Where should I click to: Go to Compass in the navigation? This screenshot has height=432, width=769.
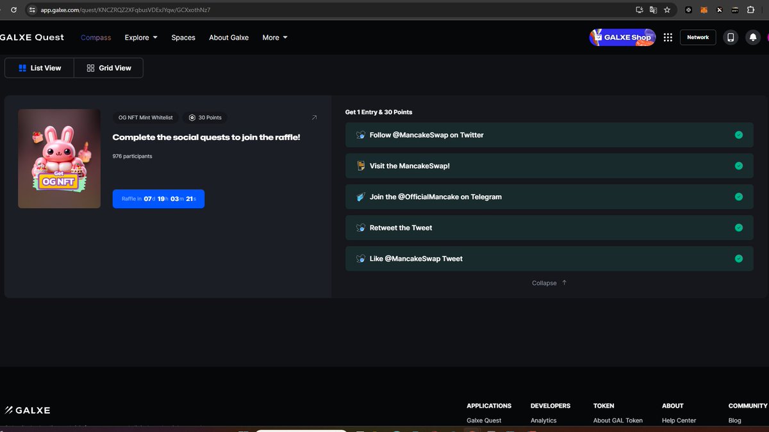point(96,37)
